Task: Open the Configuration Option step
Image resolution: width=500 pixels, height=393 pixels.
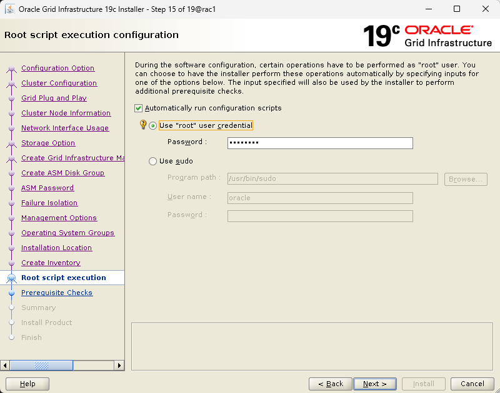Action: (x=57, y=68)
